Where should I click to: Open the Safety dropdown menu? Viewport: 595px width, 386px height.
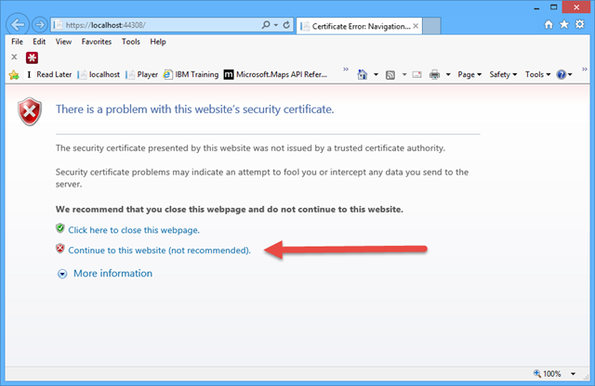pyautogui.click(x=502, y=74)
